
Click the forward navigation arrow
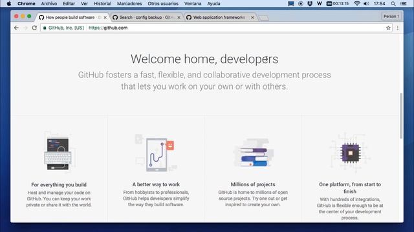25,28
